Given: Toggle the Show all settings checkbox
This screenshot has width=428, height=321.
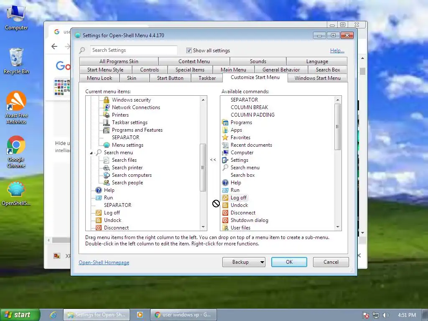Looking at the screenshot, I should (x=189, y=50).
